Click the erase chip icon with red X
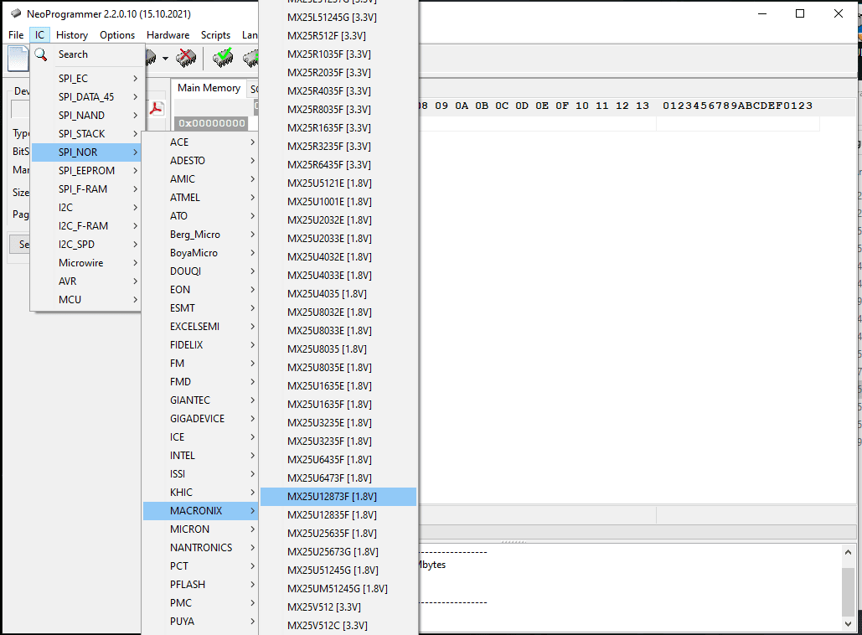 click(x=186, y=58)
